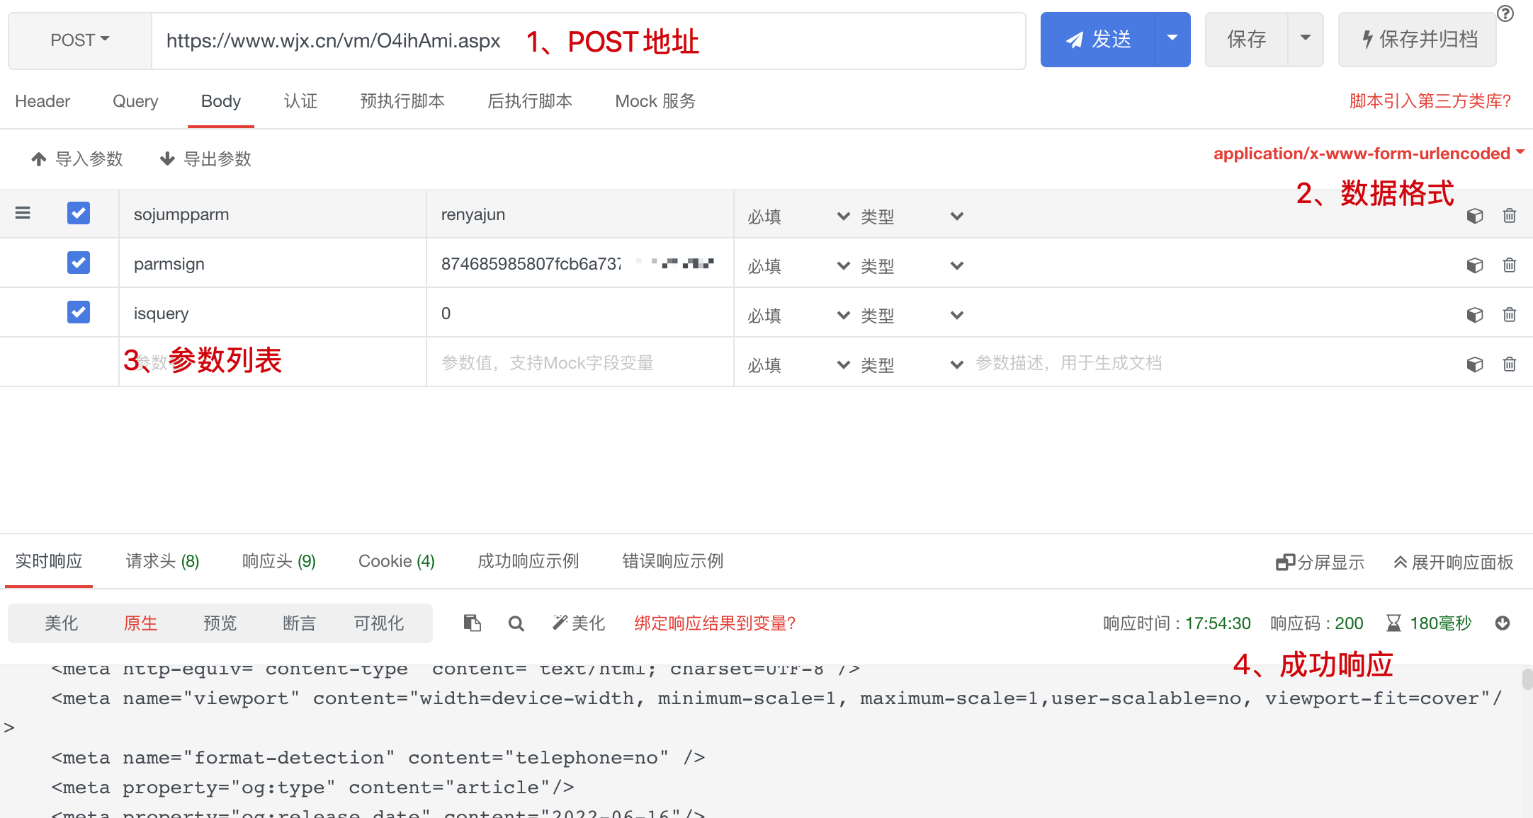Uncheck the isquery parameter checkbox
Image resolution: width=1533 pixels, height=818 pixels.
pos(79,312)
